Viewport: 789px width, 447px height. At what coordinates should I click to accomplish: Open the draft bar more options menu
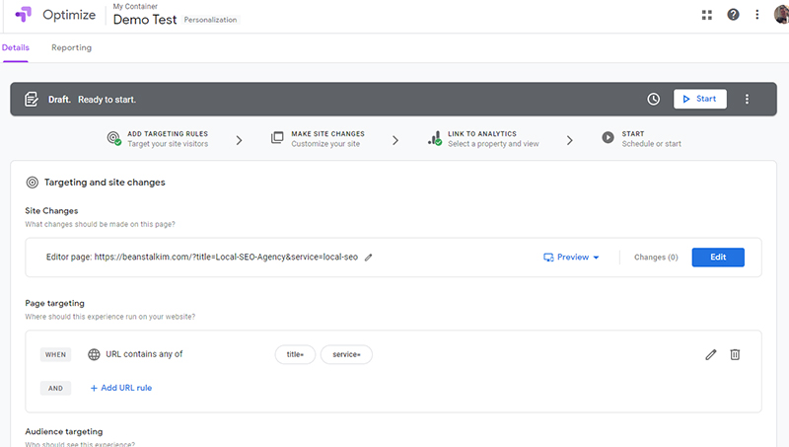747,99
